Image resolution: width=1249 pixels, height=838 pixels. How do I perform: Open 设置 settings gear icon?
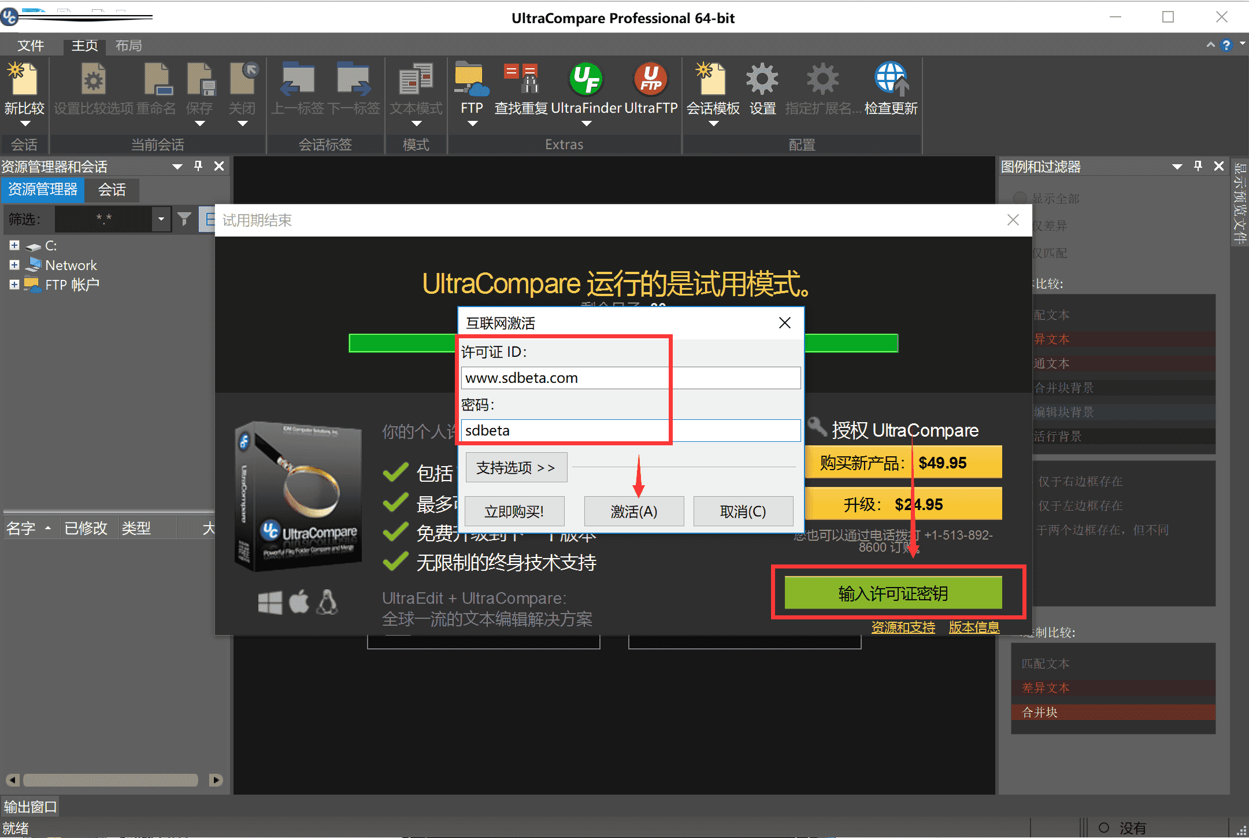[x=762, y=79]
